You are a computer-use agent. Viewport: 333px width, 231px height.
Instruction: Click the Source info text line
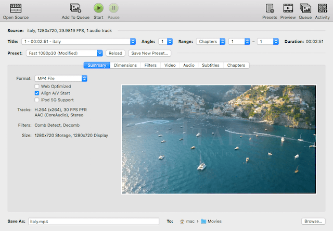(x=69, y=30)
